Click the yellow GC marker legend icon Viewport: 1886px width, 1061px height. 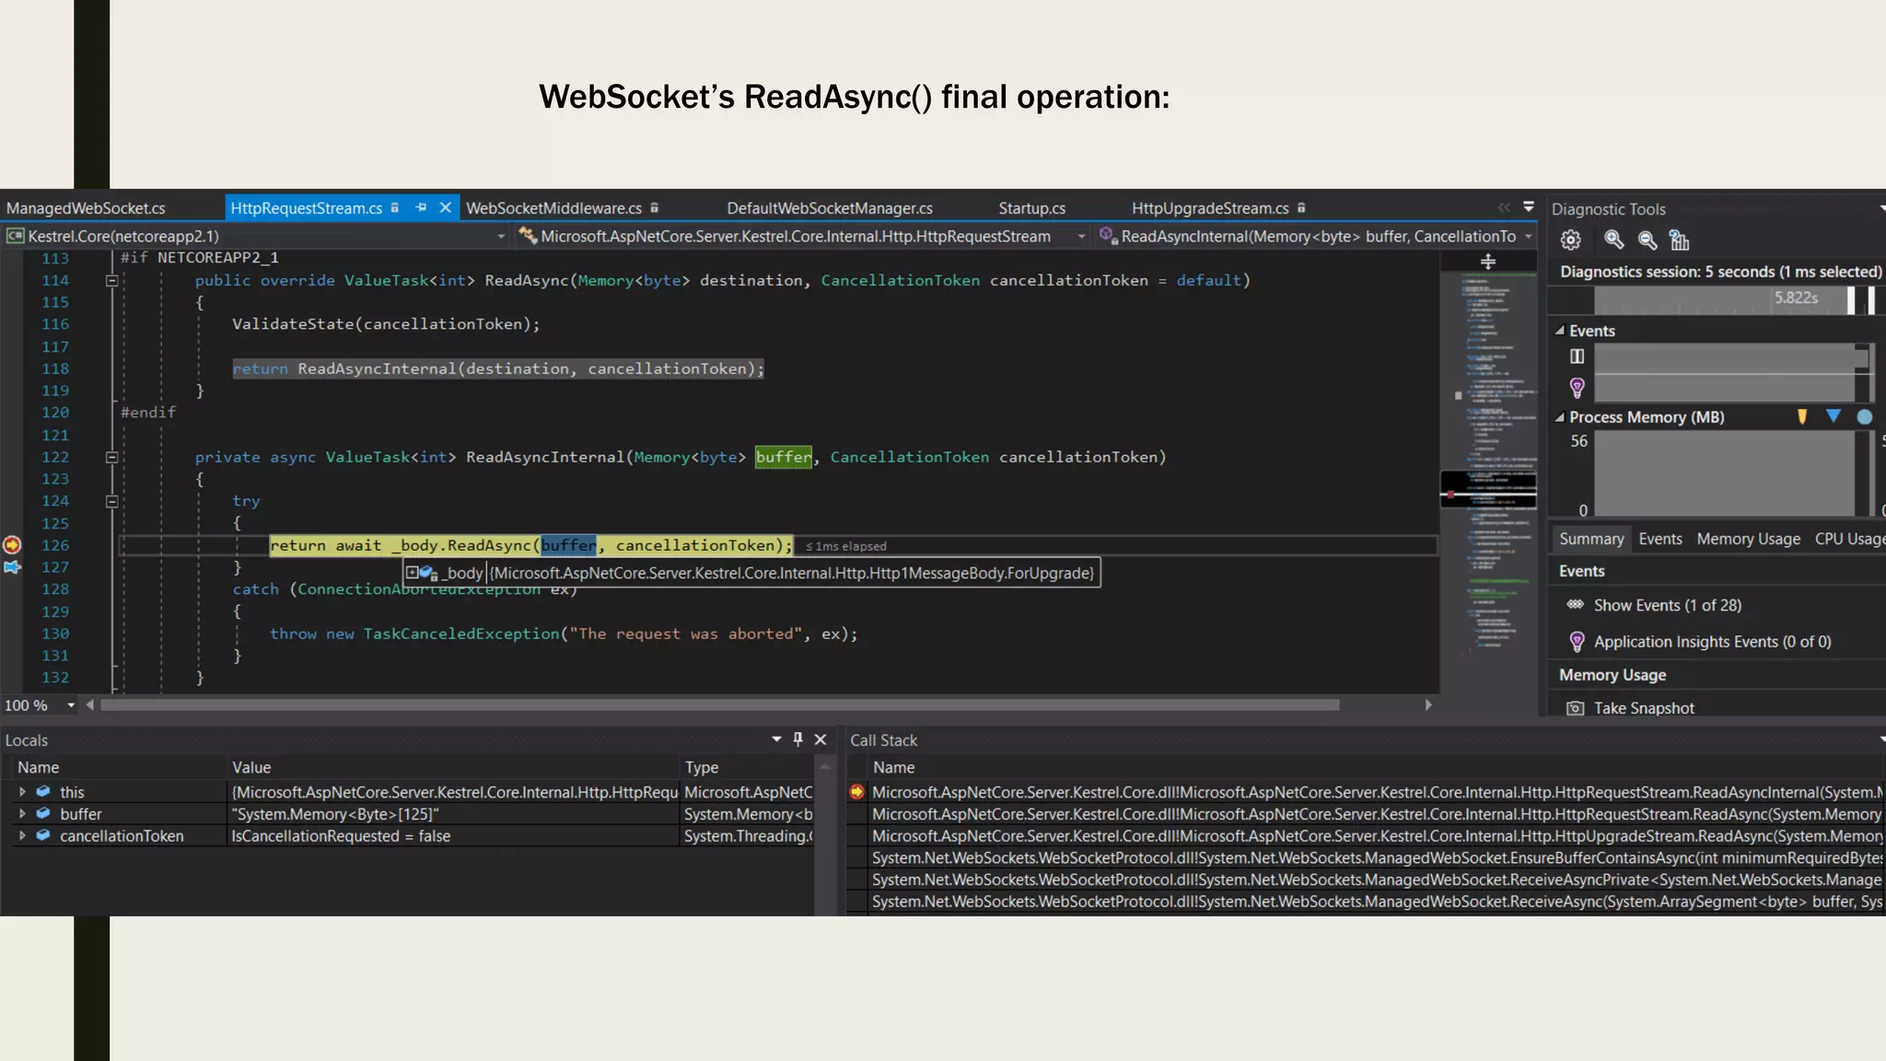pos(1802,416)
